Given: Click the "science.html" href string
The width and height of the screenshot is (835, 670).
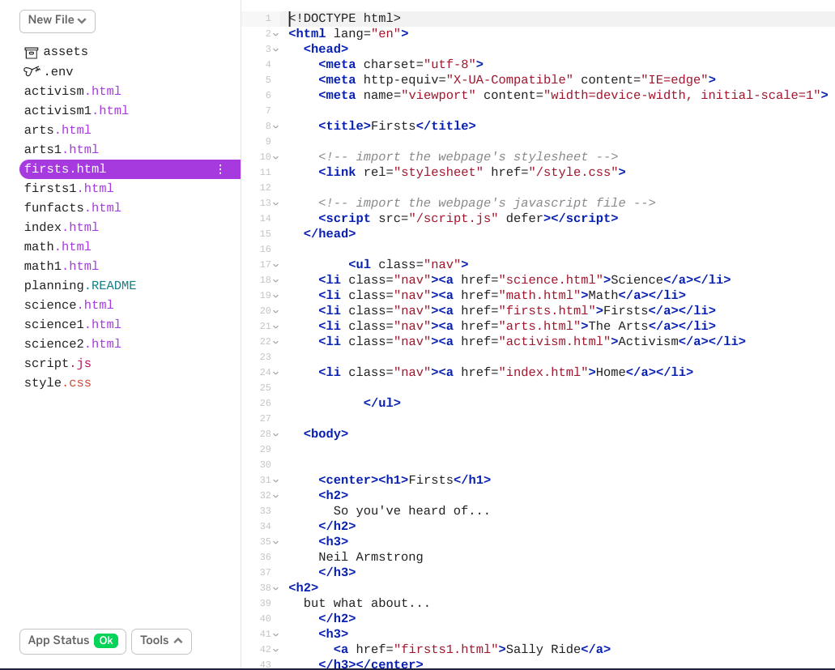Looking at the screenshot, I should pyautogui.click(x=551, y=280).
